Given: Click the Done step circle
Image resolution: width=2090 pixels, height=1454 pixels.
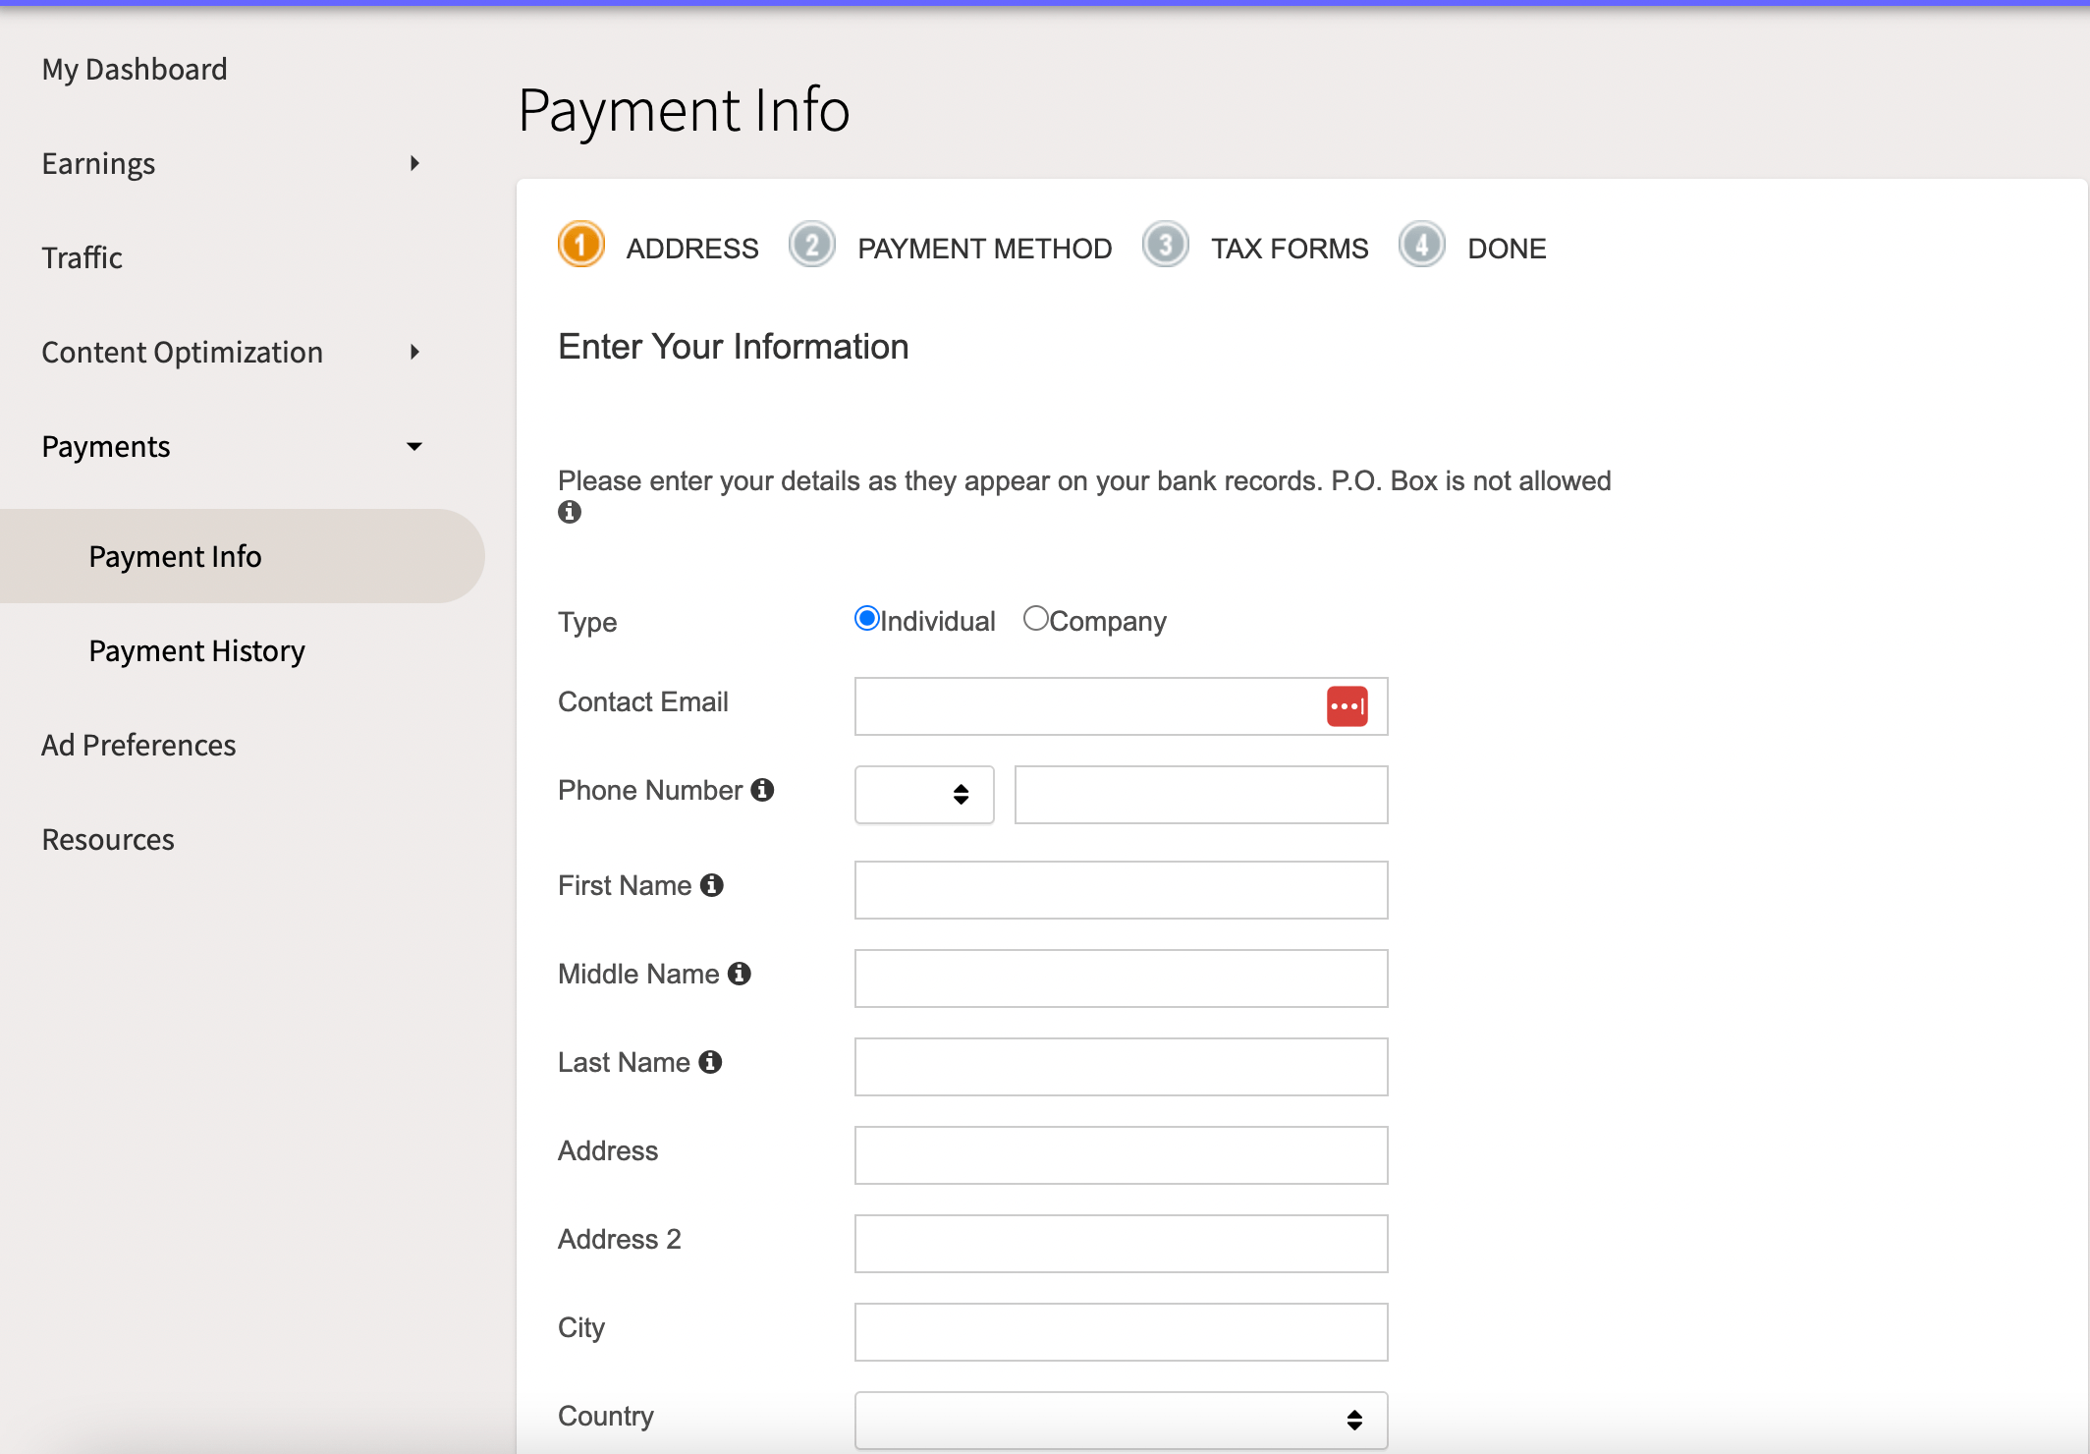Looking at the screenshot, I should coord(1422,246).
